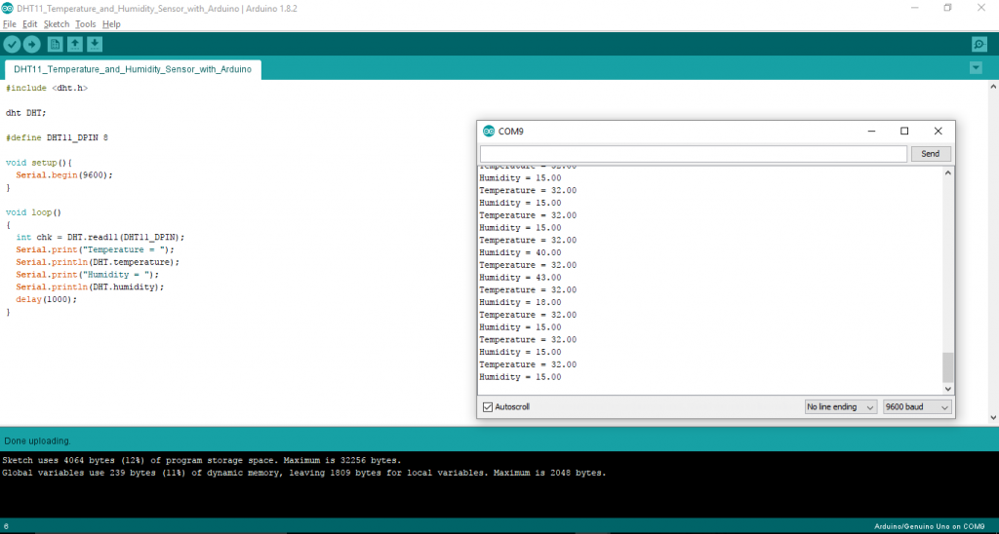999x534 pixels.
Task: Open the Sketch menu
Action: tap(57, 24)
